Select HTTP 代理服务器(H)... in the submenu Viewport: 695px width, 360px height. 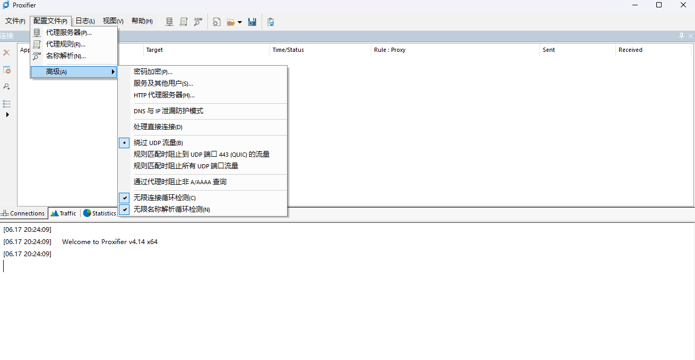pos(202,95)
